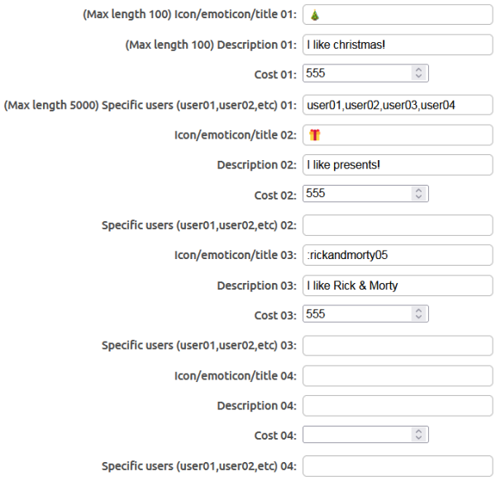Click into the Description 02 text box
The width and height of the screenshot is (496, 481).
(x=398, y=165)
